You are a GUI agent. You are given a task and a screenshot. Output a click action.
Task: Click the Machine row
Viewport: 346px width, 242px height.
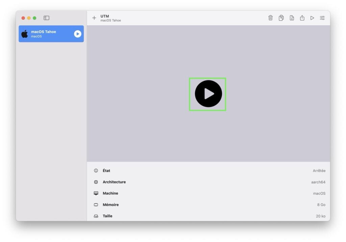click(208, 193)
